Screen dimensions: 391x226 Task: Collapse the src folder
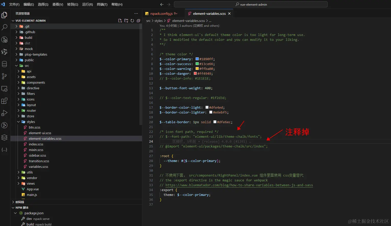pos(16,66)
